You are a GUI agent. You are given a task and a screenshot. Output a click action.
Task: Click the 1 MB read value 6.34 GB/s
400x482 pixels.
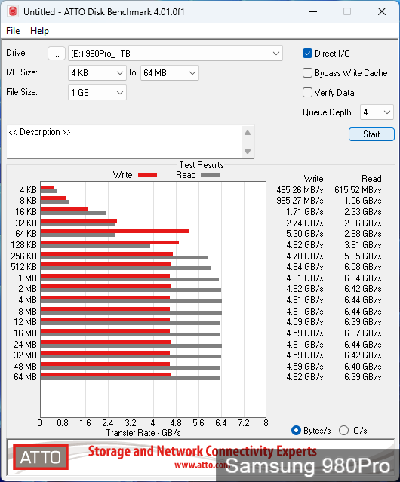(x=363, y=278)
